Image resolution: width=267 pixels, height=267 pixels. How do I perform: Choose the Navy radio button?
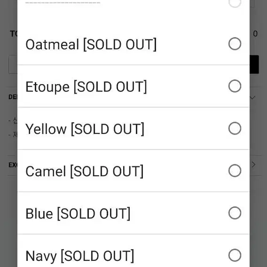click(x=235, y=255)
